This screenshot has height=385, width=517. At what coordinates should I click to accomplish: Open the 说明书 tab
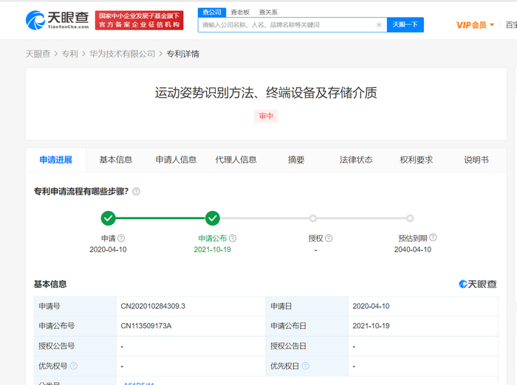click(x=476, y=160)
